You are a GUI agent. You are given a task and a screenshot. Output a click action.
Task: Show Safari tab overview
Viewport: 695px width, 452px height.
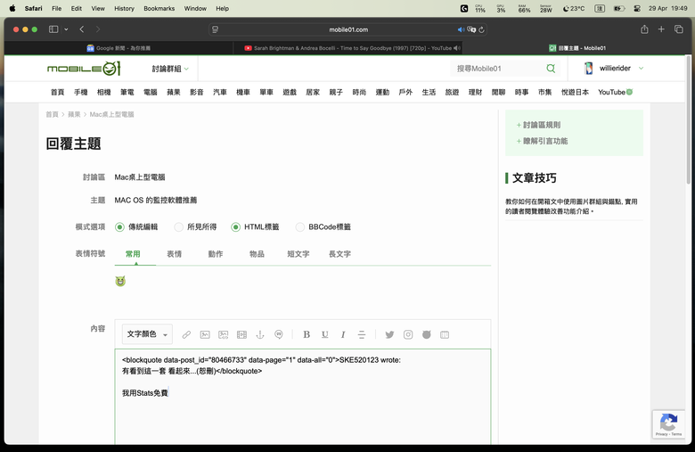pyautogui.click(x=679, y=29)
